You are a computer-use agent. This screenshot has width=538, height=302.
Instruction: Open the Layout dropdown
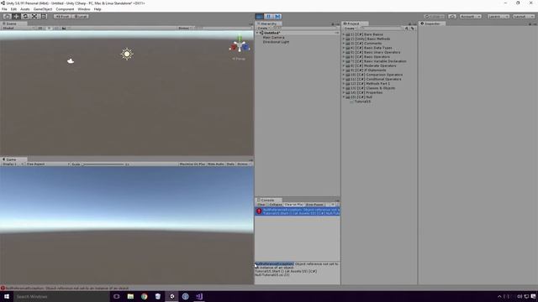click(x=524, y=17)
